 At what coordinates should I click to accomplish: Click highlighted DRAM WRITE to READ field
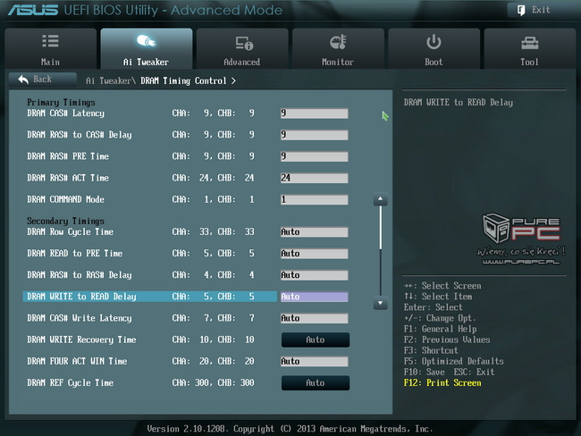315,297
